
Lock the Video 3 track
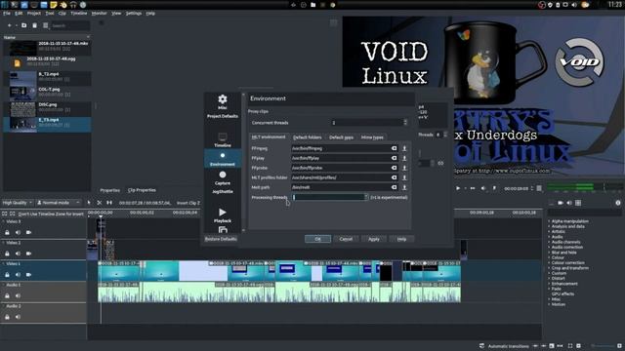coord(7,232)
